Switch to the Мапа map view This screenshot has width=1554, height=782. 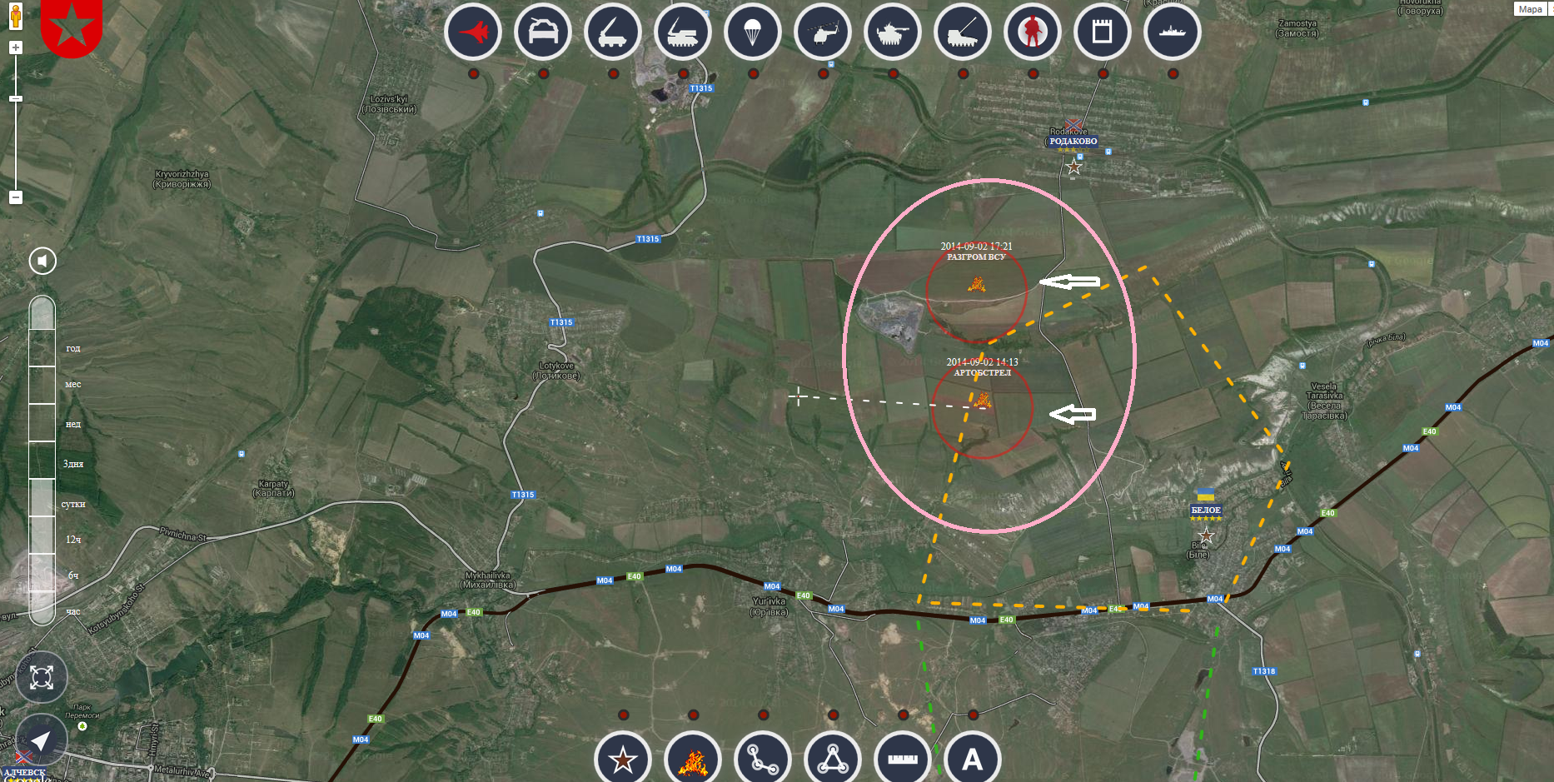pyautogui.click(x=1531, y=9)
